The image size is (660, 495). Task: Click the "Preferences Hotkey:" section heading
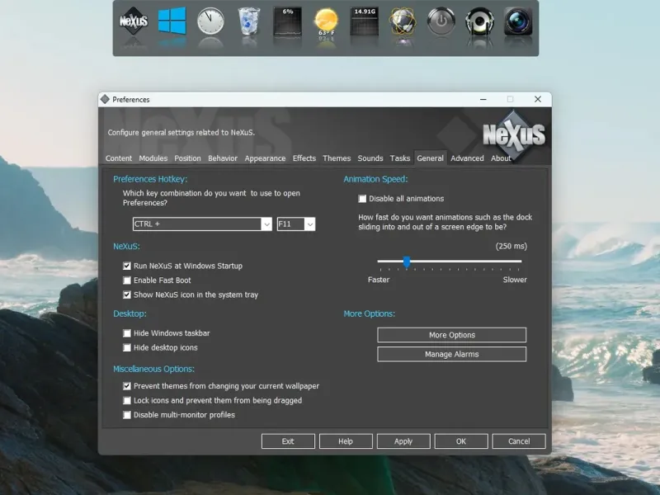tap(150, 179)
